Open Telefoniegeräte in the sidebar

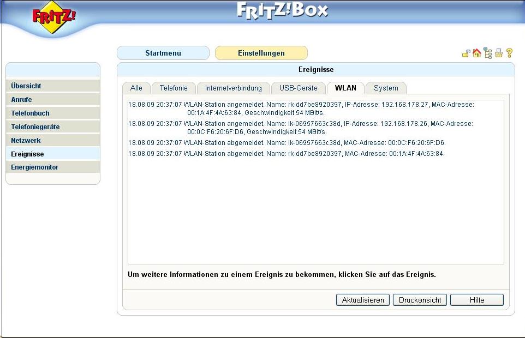53,127
